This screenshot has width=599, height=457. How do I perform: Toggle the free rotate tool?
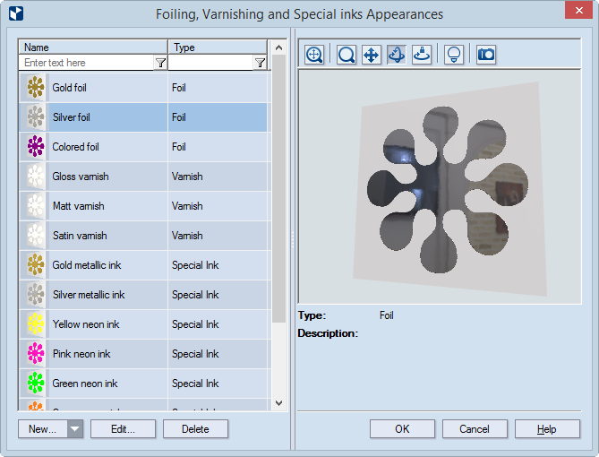point(396,55)
